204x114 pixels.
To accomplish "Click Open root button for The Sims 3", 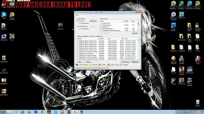I will [x=93, y=21].
